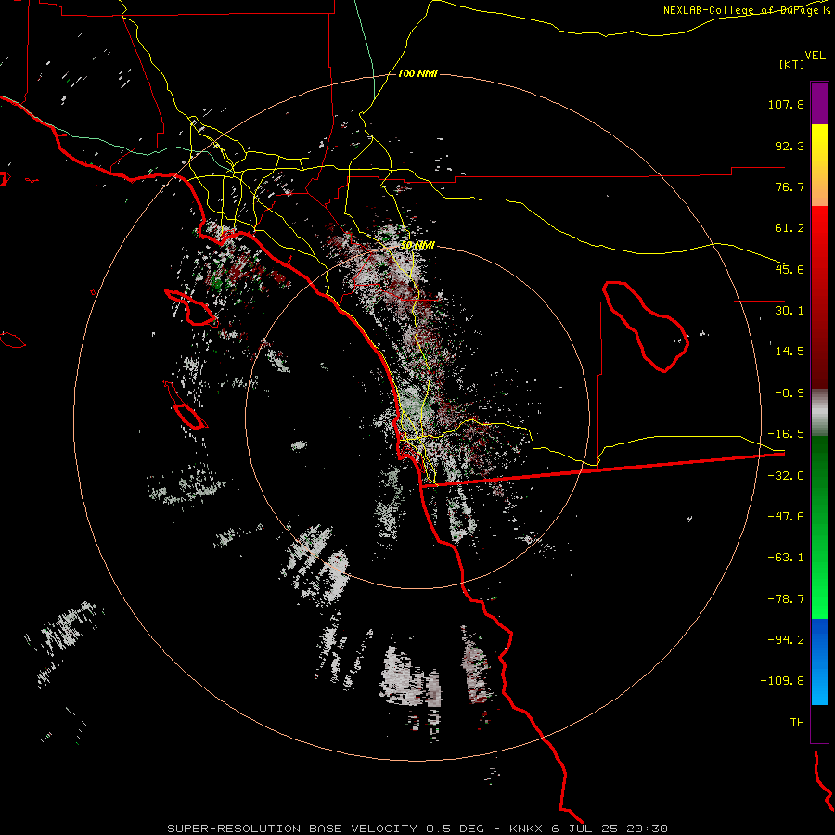Select the 30.1 legend value

(x=790, y=311)
